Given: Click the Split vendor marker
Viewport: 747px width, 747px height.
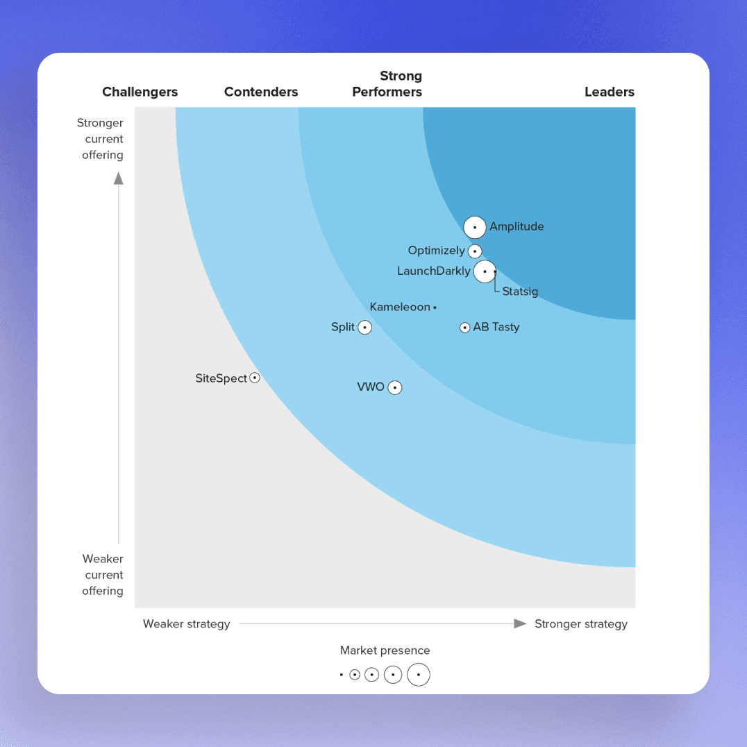Looking at the screenshot, I should 365,327.
